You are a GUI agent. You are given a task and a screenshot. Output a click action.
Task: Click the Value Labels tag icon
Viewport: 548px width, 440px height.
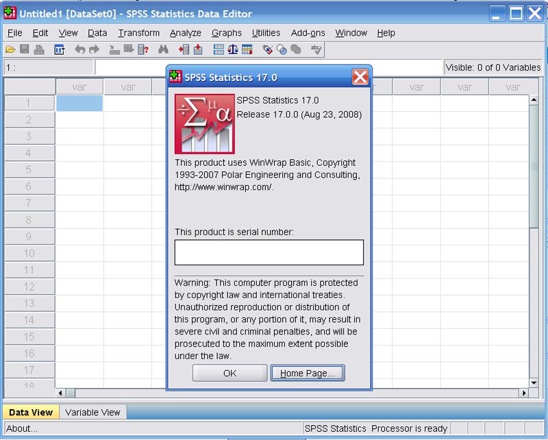click(268, 49)
